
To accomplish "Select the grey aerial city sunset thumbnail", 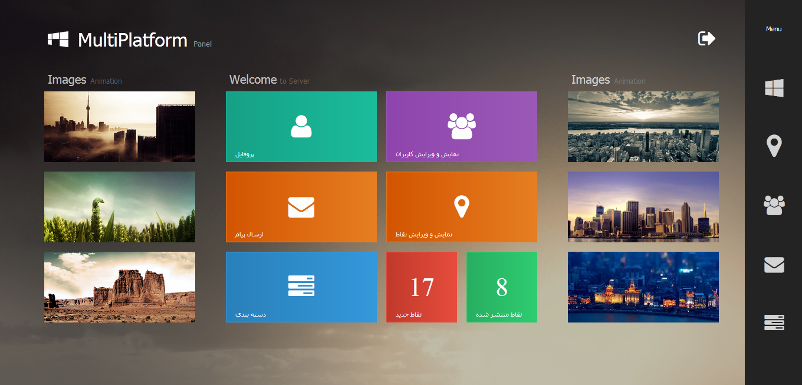I will (643, 127).
